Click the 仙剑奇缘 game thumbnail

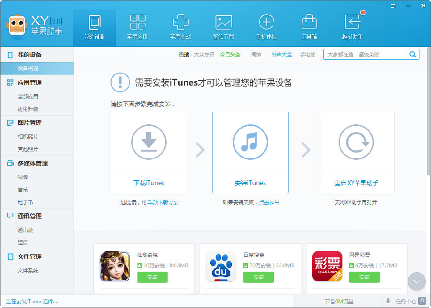click(x=114, y=266)
